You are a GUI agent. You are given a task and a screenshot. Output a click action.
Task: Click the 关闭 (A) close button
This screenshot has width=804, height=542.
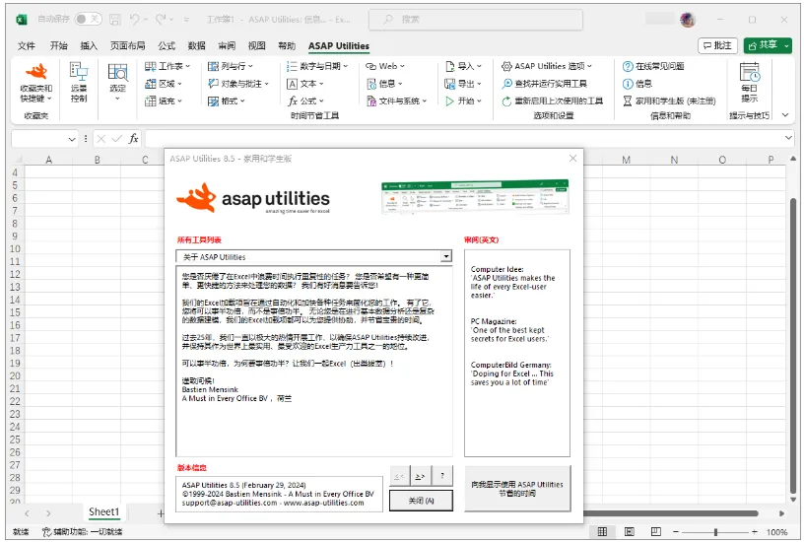tap(421, 501)
